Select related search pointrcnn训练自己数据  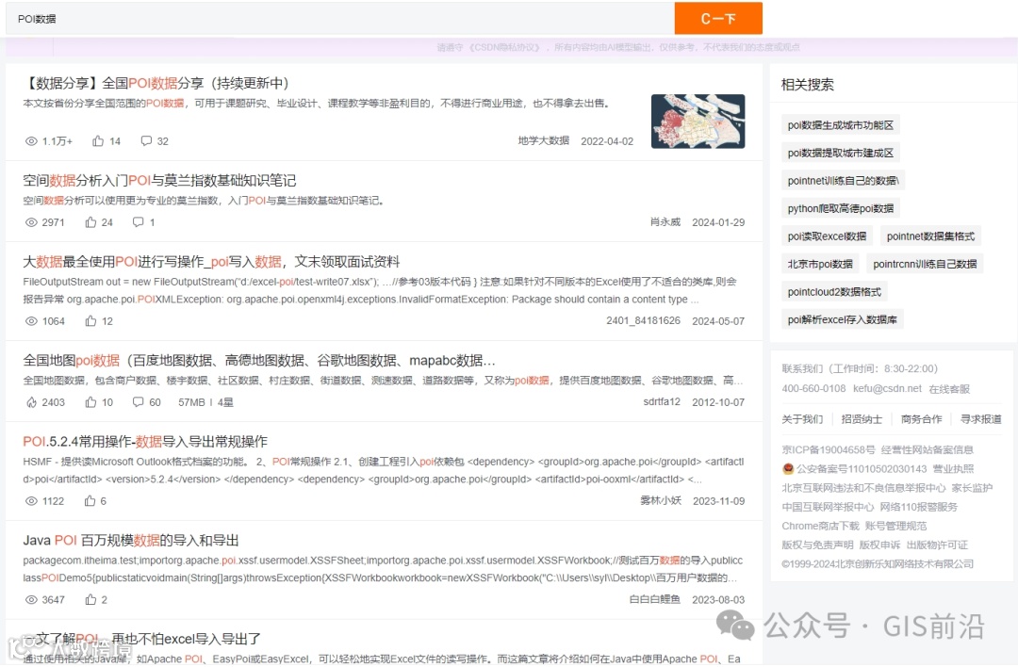[x=925, y=264]
